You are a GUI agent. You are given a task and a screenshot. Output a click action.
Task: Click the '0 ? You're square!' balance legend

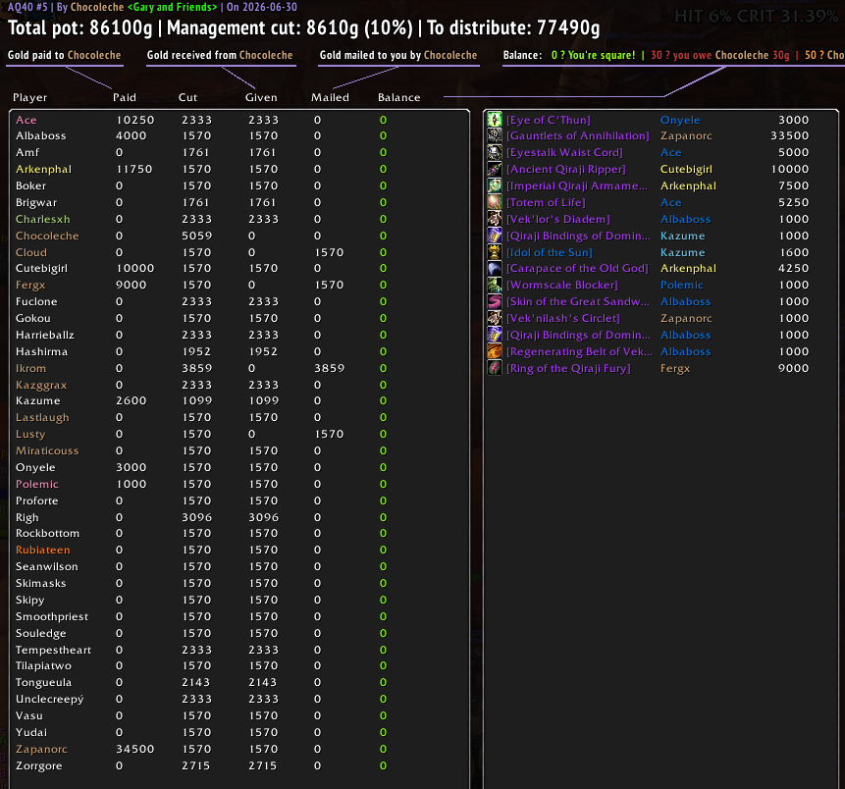(594, 55)
